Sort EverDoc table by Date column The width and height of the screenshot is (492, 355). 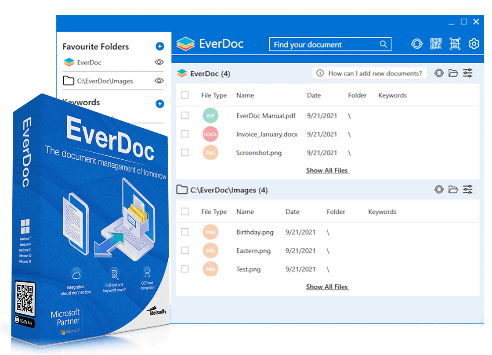[x=314, y=95]
